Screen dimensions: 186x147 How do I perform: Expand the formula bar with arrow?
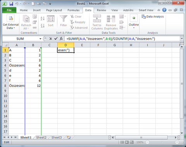tap(182, 39)
